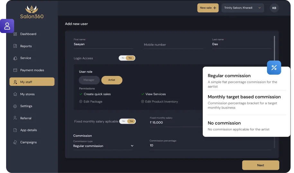Click the Settings gear icon in sidebar
The height and width of the screenshot is (173, 294).
[15, 106]
